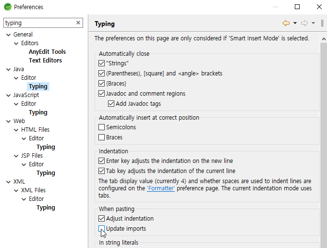Disable automatic closing of "Strings"

[102, 63]
